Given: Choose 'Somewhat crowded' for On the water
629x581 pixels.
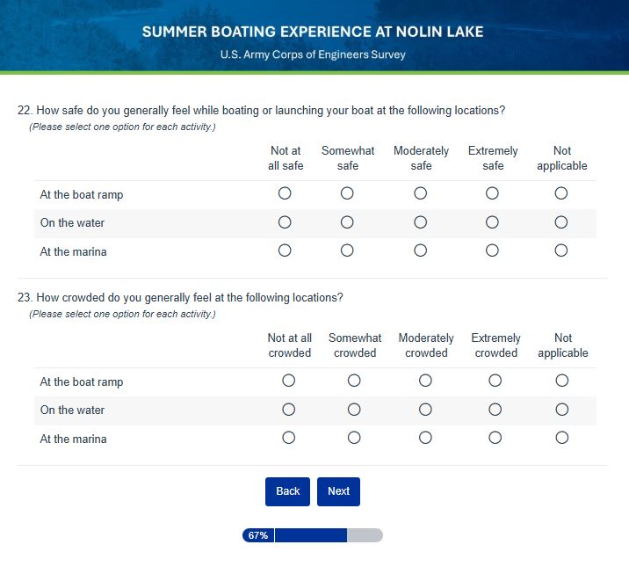Looking at the screenshot, I should click(x=354, y=410).
